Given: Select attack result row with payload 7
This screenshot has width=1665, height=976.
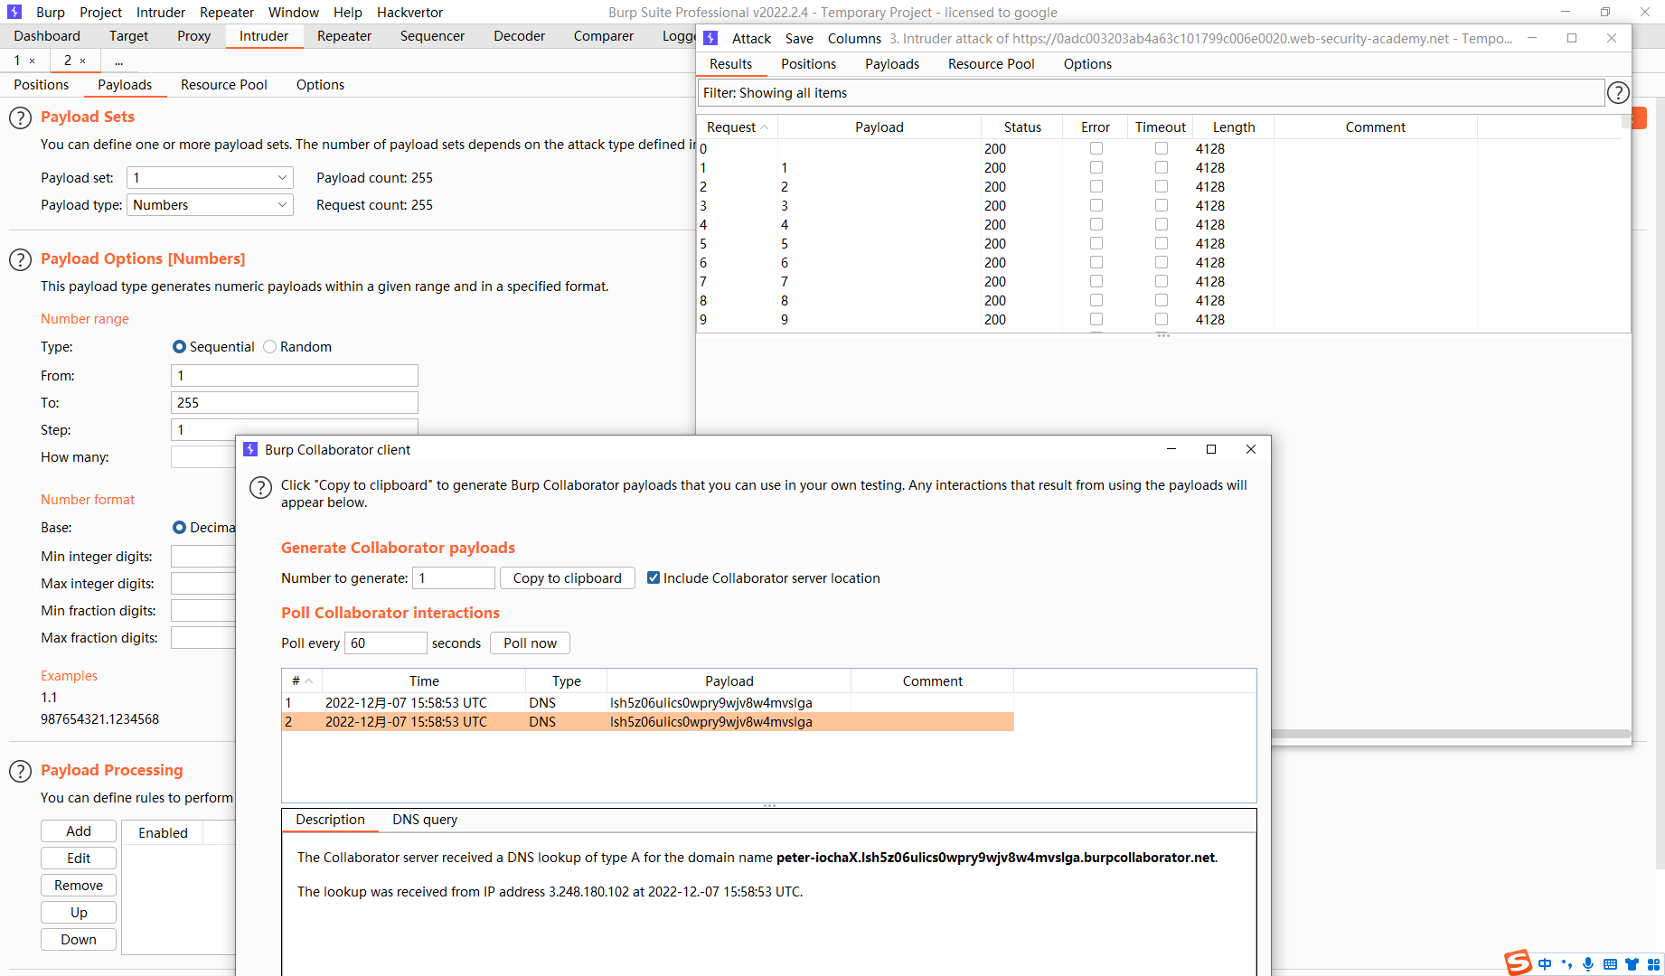Looking at the screenshot, I should 1162,282.
